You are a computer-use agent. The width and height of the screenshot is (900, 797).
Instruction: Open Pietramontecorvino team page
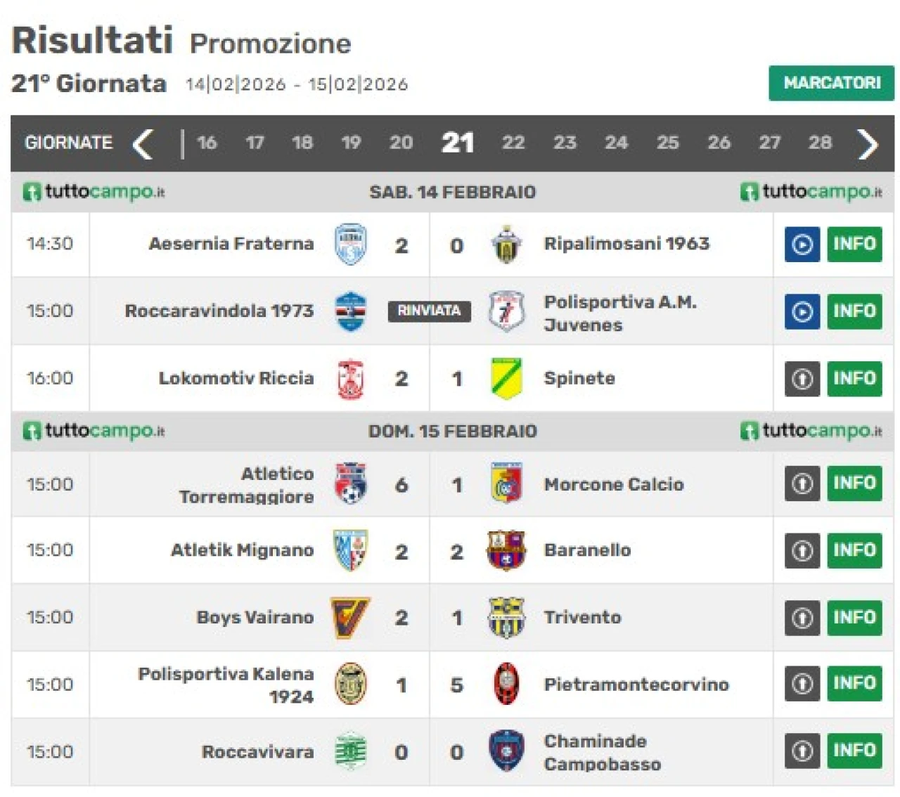coord(636,685)
